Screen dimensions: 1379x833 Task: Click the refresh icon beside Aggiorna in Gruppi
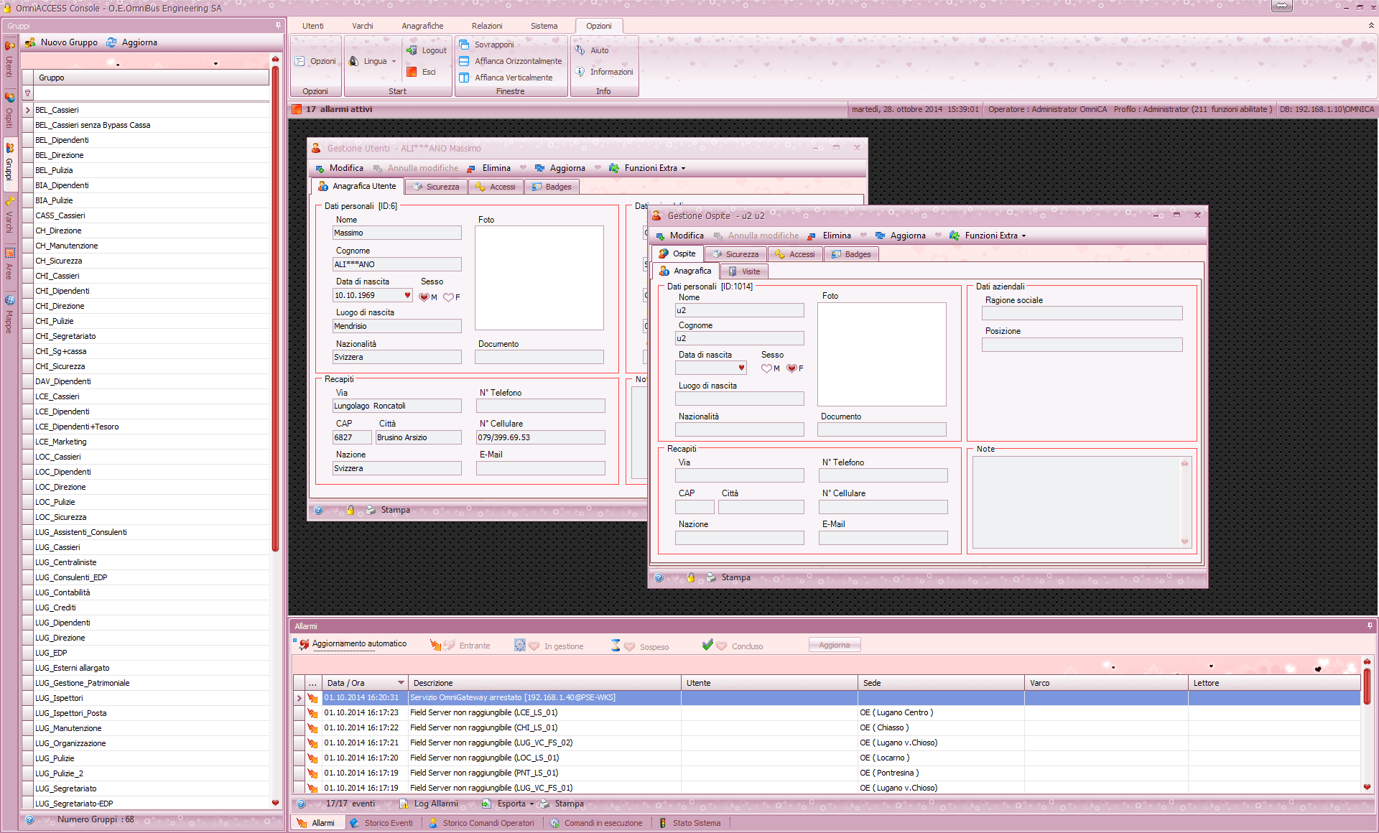pyautogui.click(x=111, y=42)
